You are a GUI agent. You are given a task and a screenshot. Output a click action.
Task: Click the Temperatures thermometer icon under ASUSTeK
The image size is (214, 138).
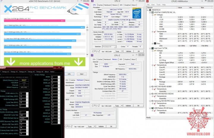[x=155, y=31]
